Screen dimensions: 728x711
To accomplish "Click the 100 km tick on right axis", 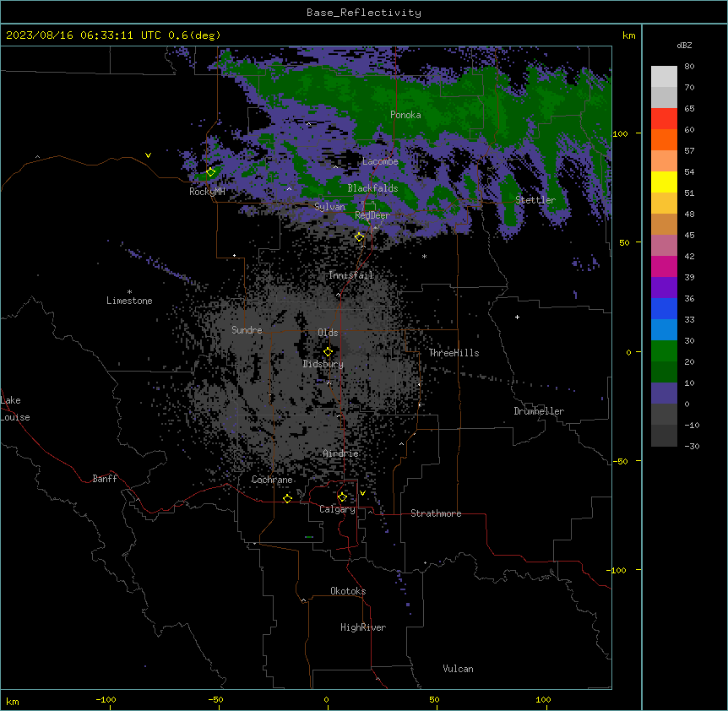I will click(620, 133).
